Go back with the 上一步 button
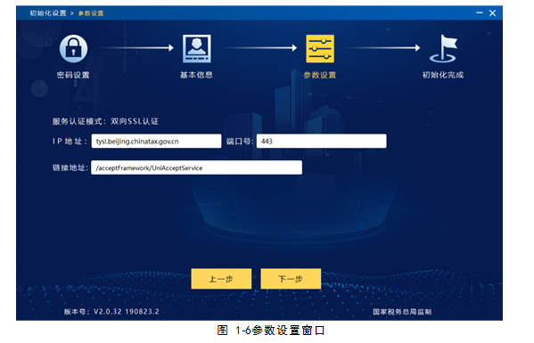534x343 pixels. tap(221, 279)
